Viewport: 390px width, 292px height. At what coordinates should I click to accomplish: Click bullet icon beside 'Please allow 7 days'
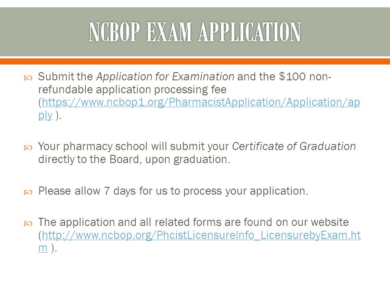click(x=28, y=192)
